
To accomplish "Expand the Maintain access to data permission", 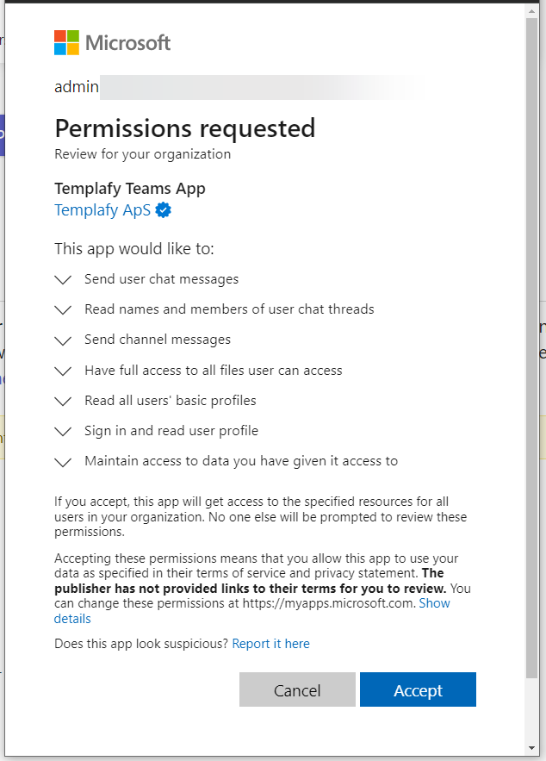I will click(62, 461).
